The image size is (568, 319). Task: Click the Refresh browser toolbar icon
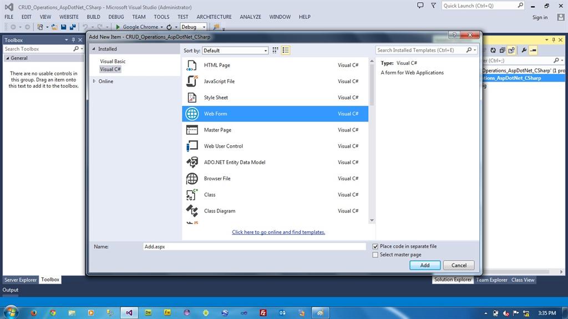point(169,27)
